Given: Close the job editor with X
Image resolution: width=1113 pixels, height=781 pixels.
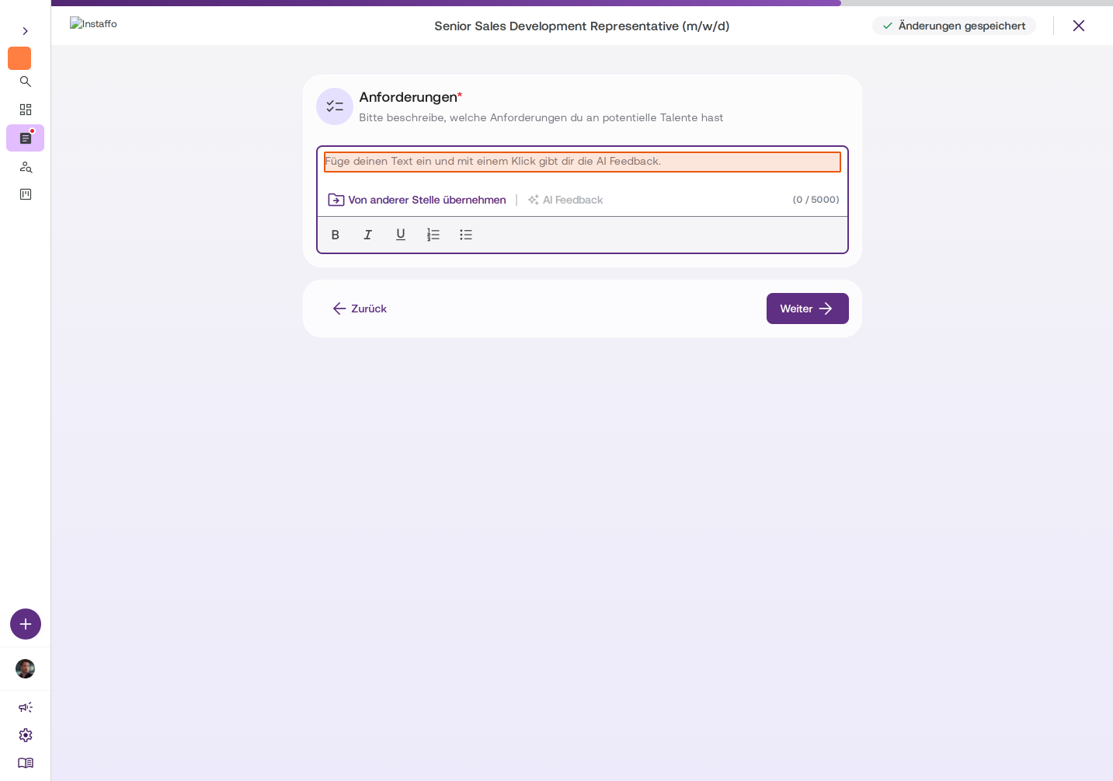Looking at the screenshot, I should point(1079,26).
